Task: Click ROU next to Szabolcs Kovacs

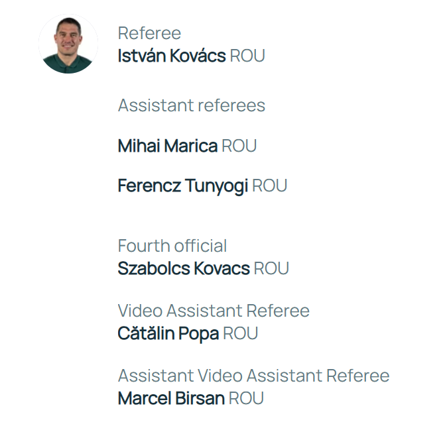Action: pos(271,268)
